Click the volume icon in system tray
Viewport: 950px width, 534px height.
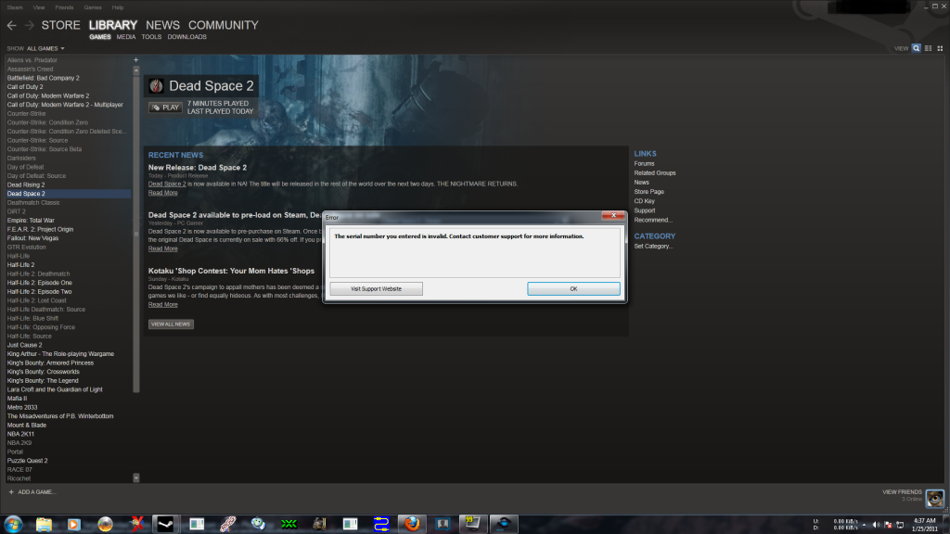click(876, 525)
